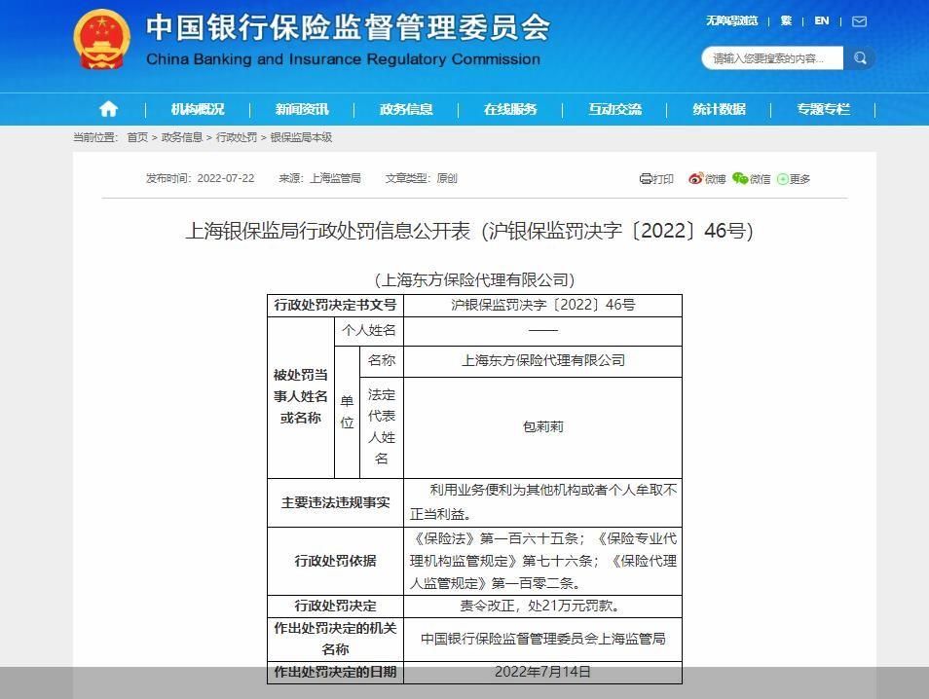This screenshot has width=929, height=699.
Task: Click the search magnifier icon
Action: [859, 57]
